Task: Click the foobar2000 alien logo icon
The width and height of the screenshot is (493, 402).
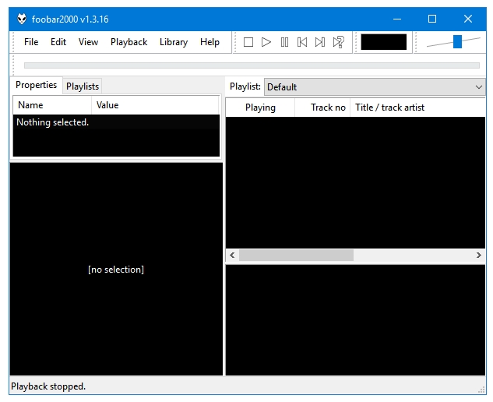Action: [x=22, y=19]
